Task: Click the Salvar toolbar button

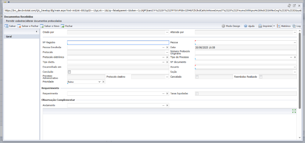Action: coord(10,26)
